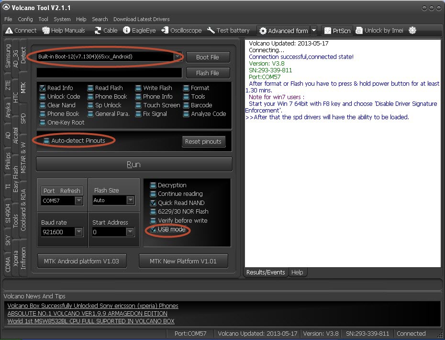Expand the COM57 port dropdown
The width and height of the screenshot is (445, 340).
78,201
